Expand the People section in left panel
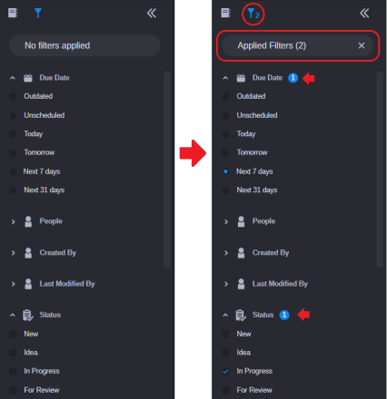The height and width of the screenshot is (399, 387). pos(13,221)
